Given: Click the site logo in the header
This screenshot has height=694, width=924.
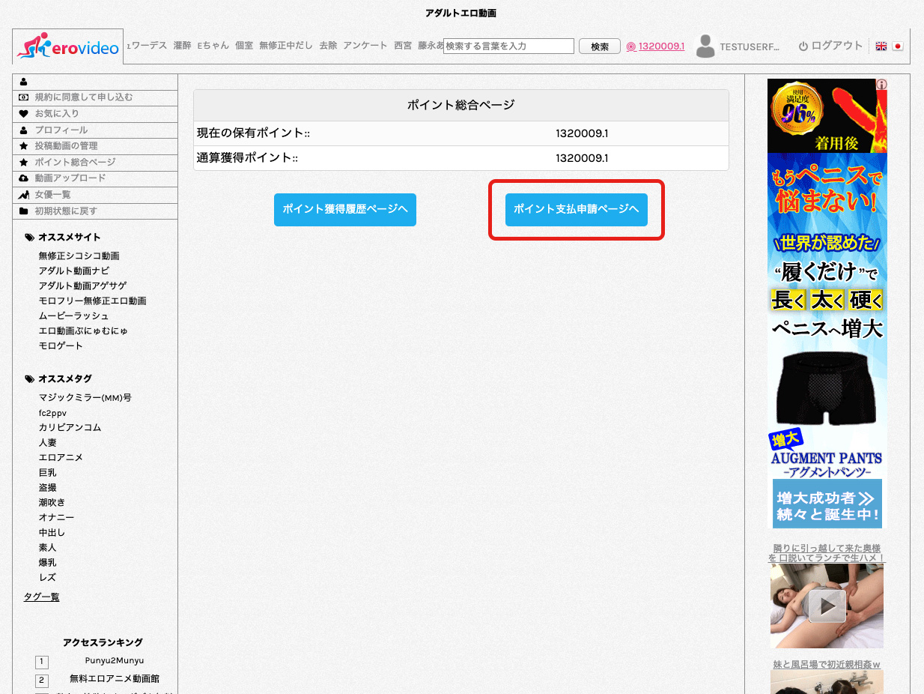Looking at the screenshot, I should pyautogui.click(x=68, y=46).
